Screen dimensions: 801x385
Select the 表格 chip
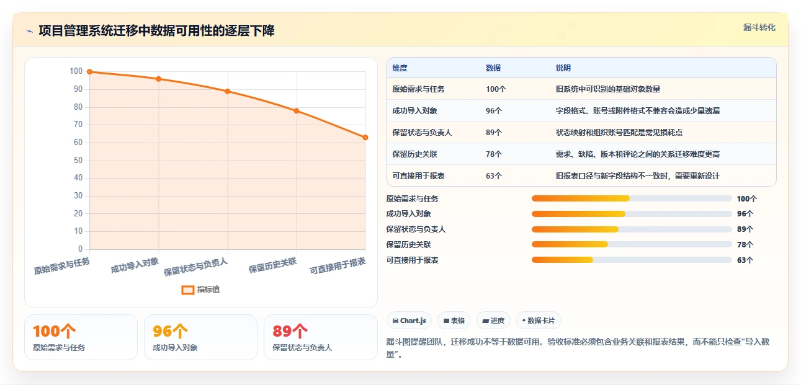coord(454,321)
